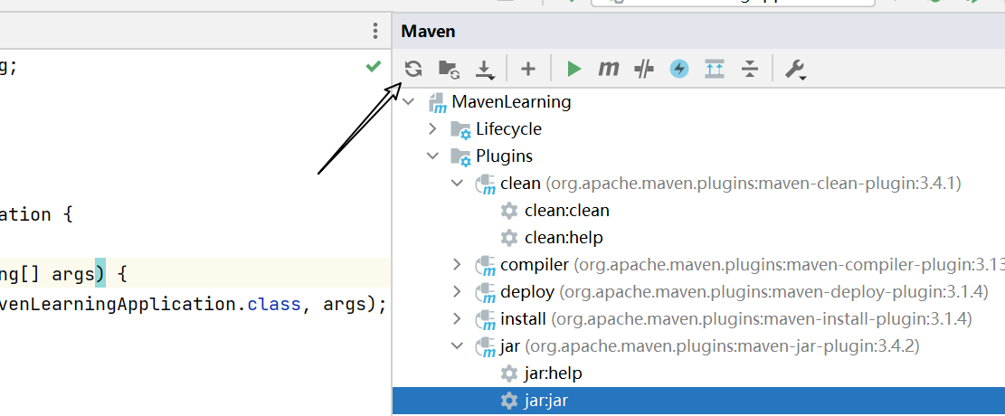The width and height of the screenshot is (1005, 416).
Task: Add Maven project with plus icon
Action: click(x=527, y=69)
